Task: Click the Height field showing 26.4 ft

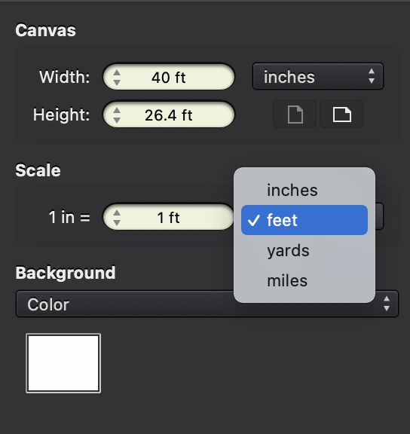Action: tap(169, 115)
